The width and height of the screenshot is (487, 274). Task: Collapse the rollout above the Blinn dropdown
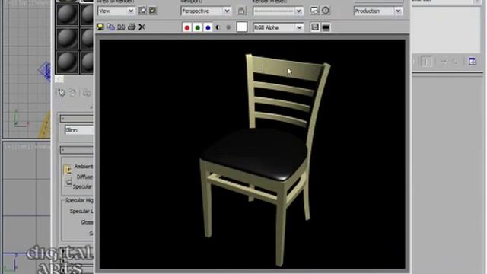(x=76, y=119)
